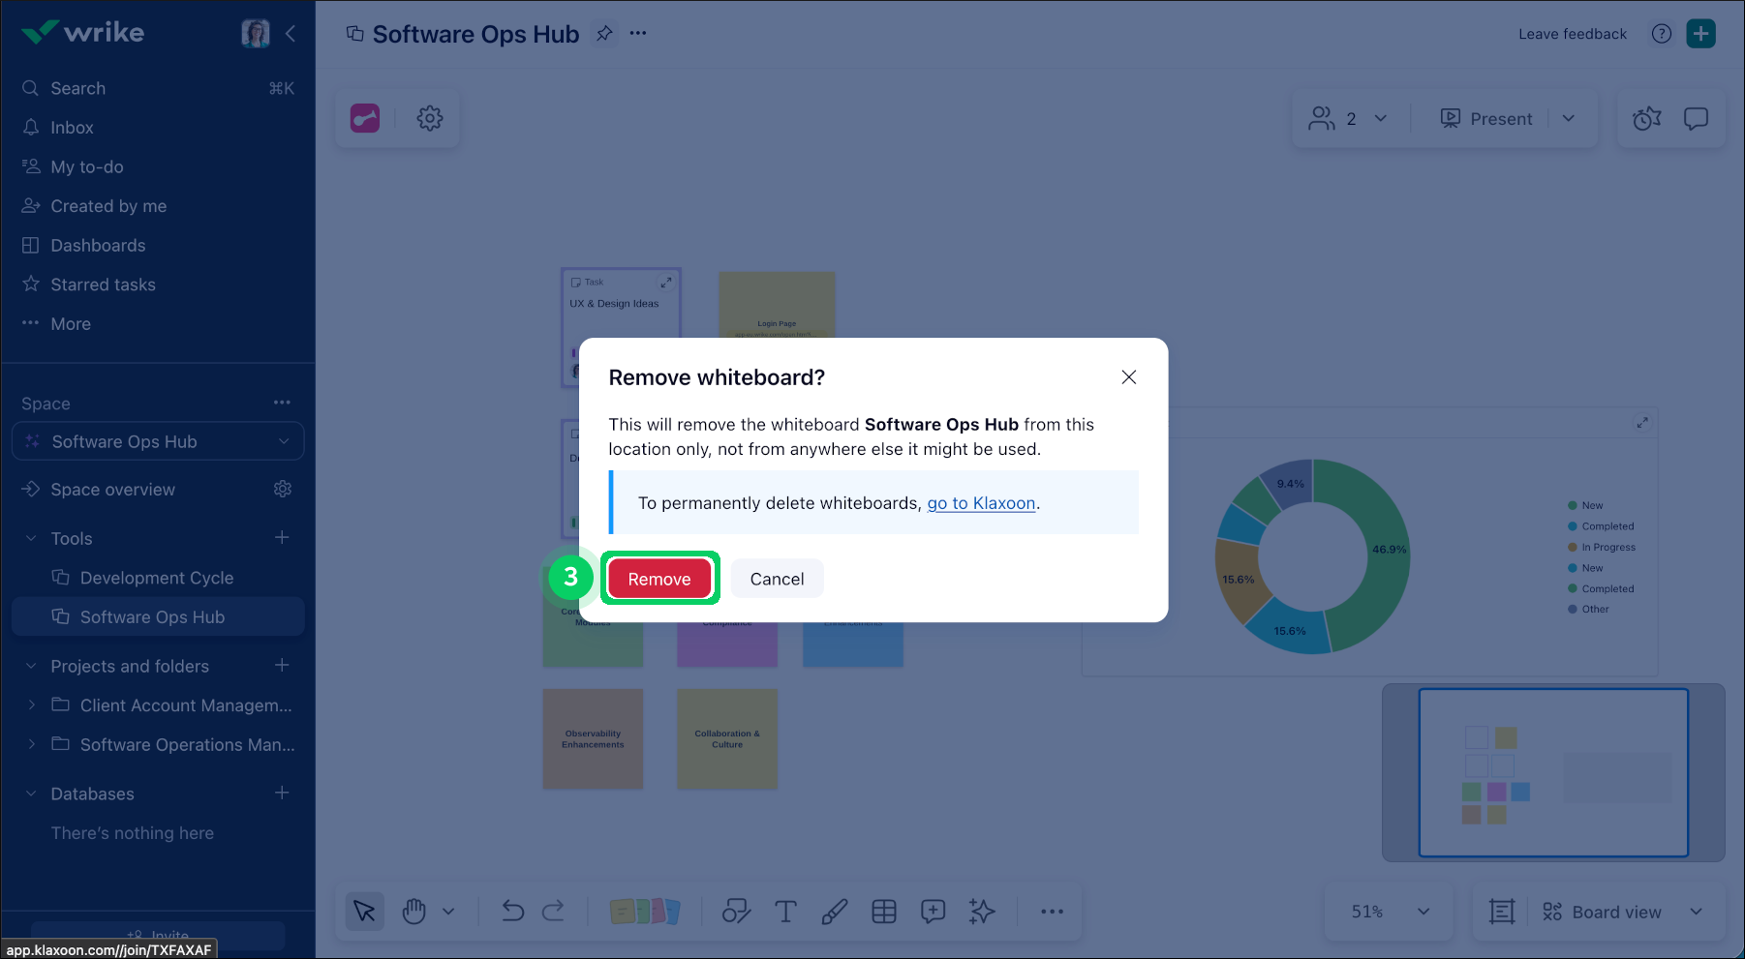Viewport: 1745px width, 959px height.
Task: Cancel the Remove whiteboard dialog
Action: tap(778, 579)
